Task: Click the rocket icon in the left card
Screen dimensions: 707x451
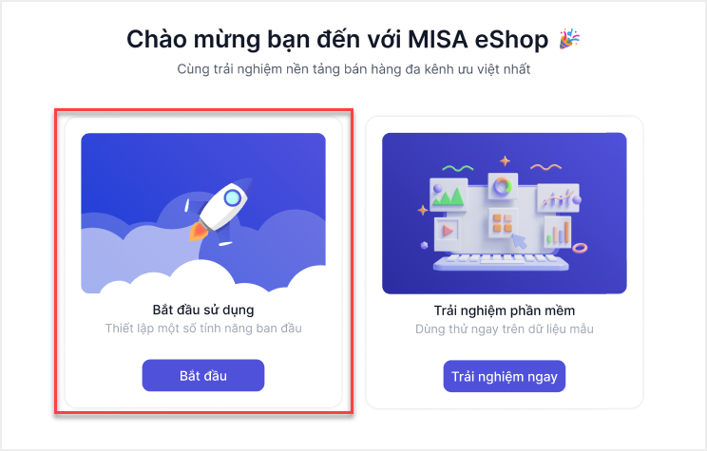Action: [x=219, y=211]
